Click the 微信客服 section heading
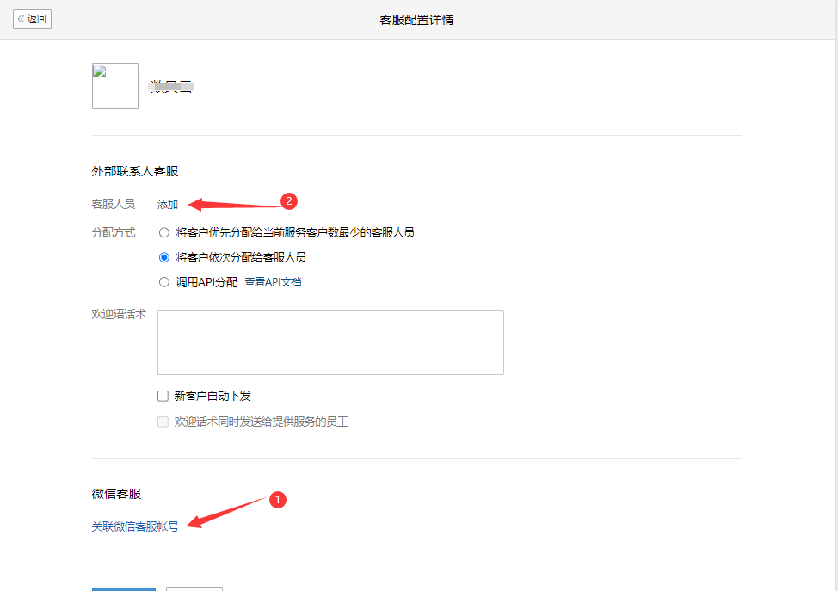Screen dimensions: 838x591 pos(116,494)
